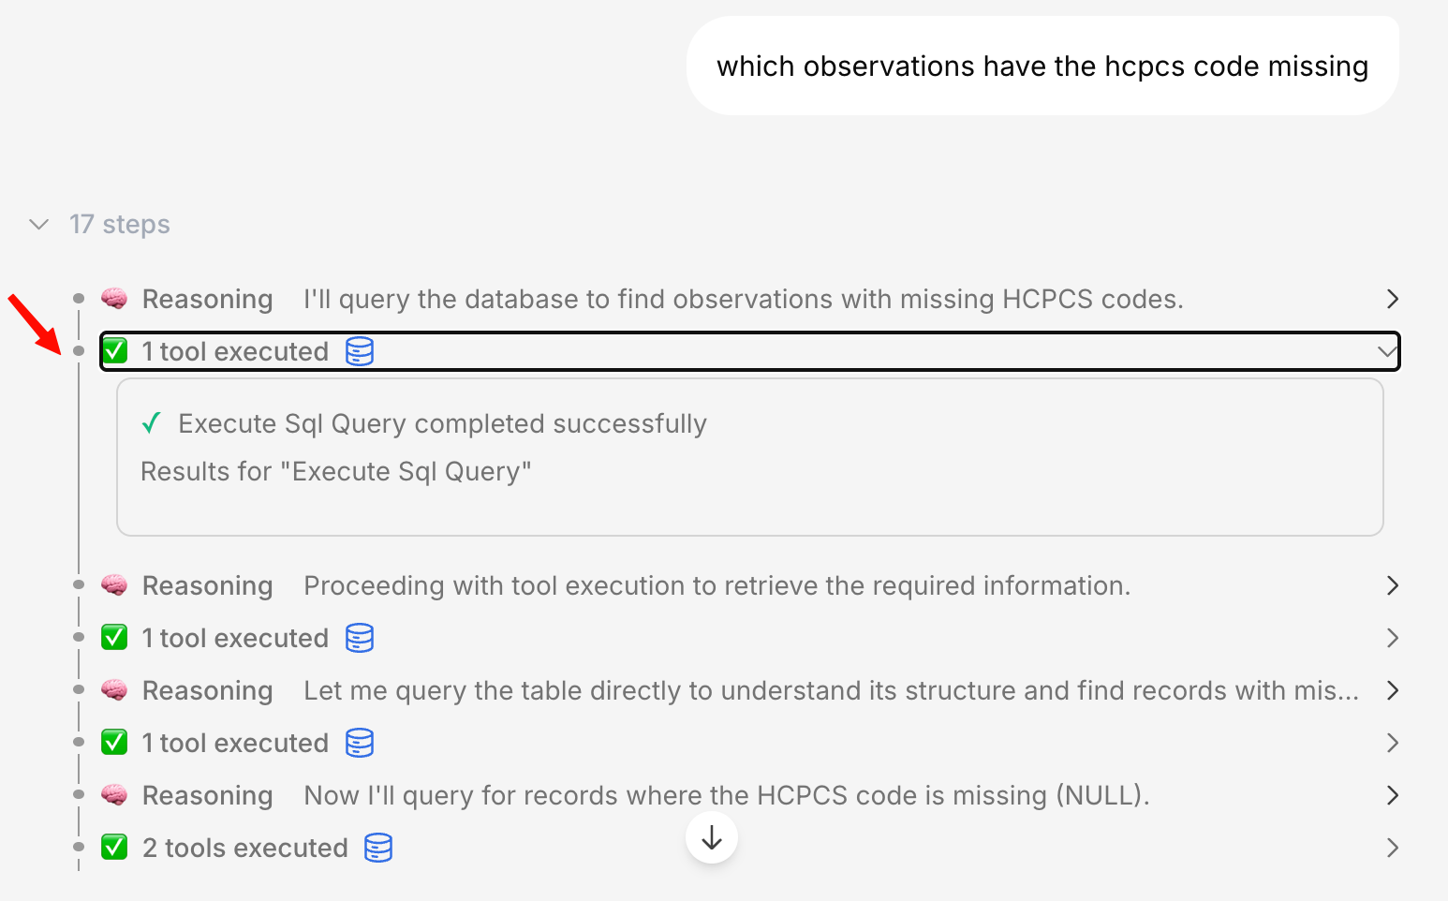Click 'Results for "Execute Sql Query"' text
Viewport: 1448px width, 901px height.
(335, 471)
